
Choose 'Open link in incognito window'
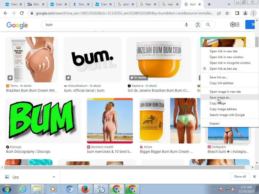coord(230,63)
